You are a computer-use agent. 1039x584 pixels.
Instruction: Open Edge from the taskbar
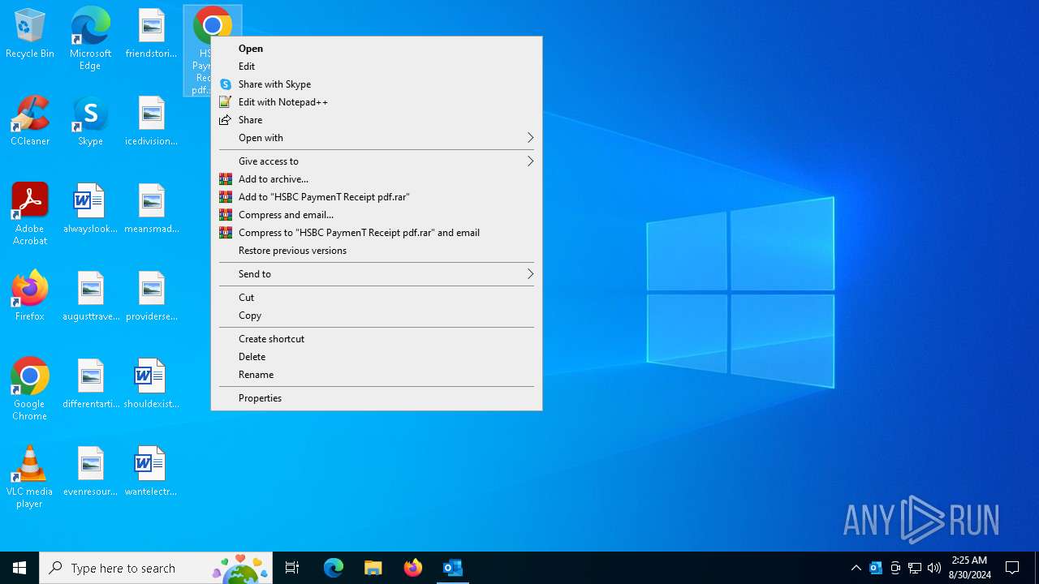(334, 568)
